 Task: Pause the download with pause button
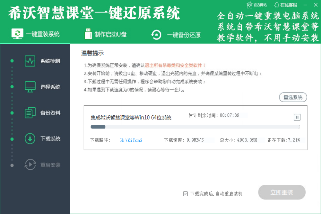click(x=297, y=117)
